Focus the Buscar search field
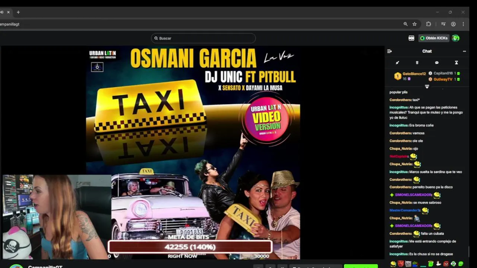 203,38
